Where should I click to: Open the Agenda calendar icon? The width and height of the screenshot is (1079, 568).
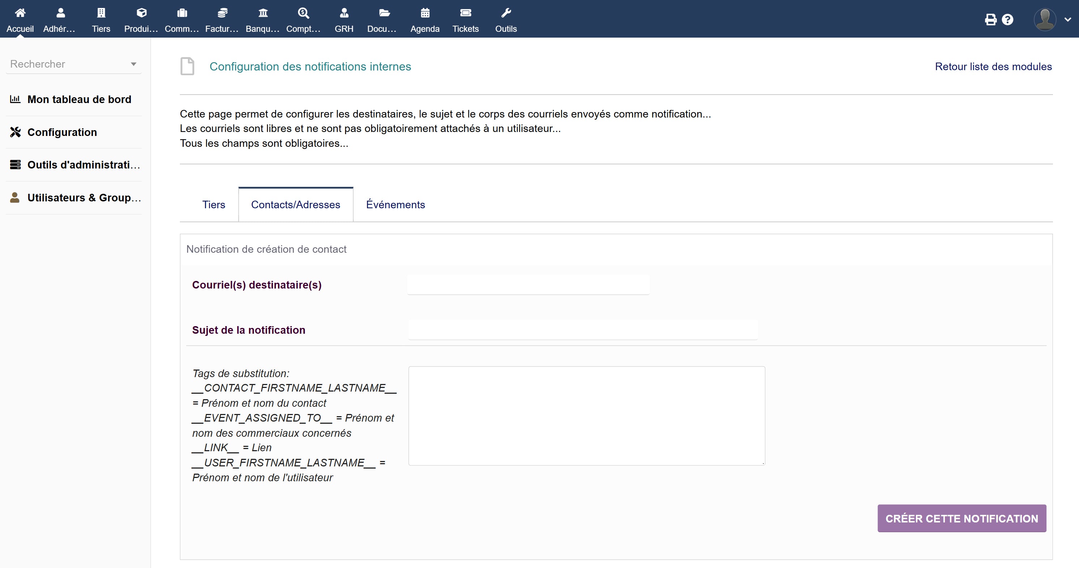[x=425, y=13]
